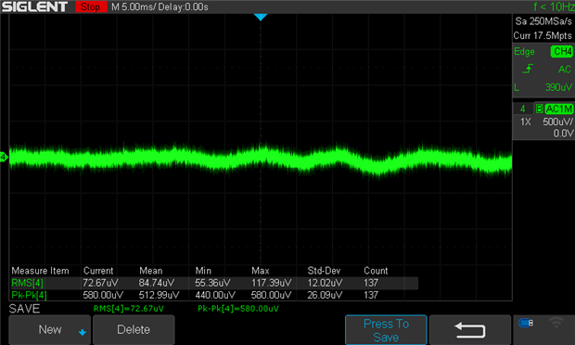Click the return back arrow icon

point(470,330)
